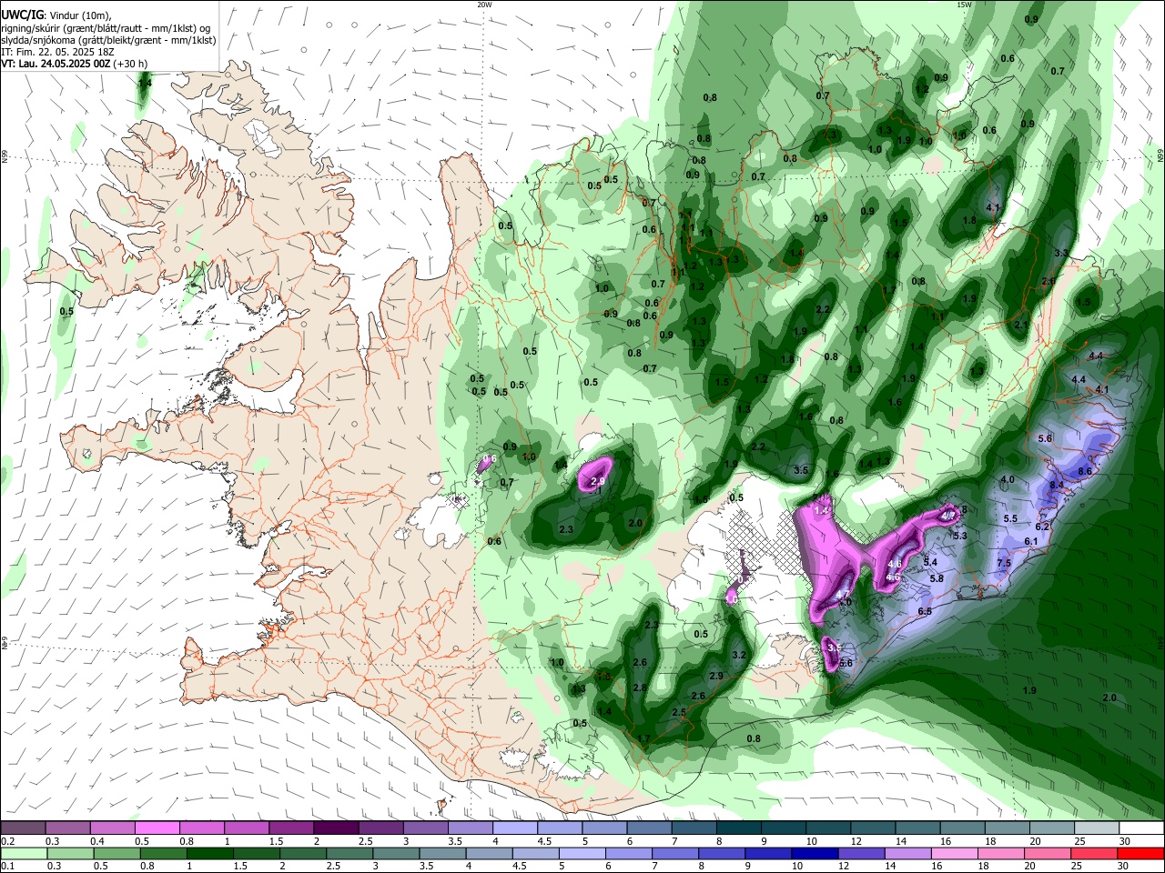Click the palest green swatch above the 0.1 label

tap(24, 853)
